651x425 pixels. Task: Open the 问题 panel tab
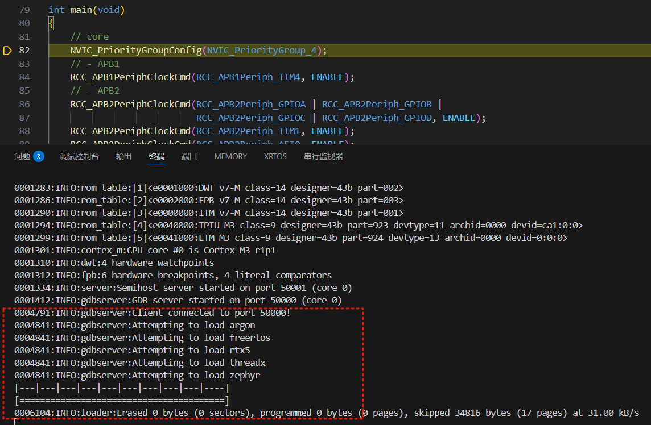(22, 156)
